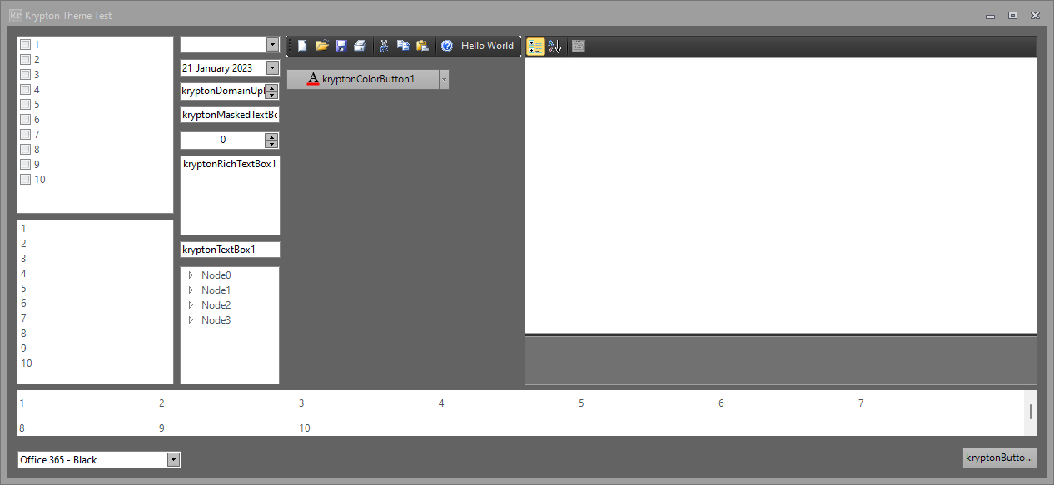Switch property grid to alphabetical sorting
Viewport: 1054px width, 485px height.
coord(554,46)
